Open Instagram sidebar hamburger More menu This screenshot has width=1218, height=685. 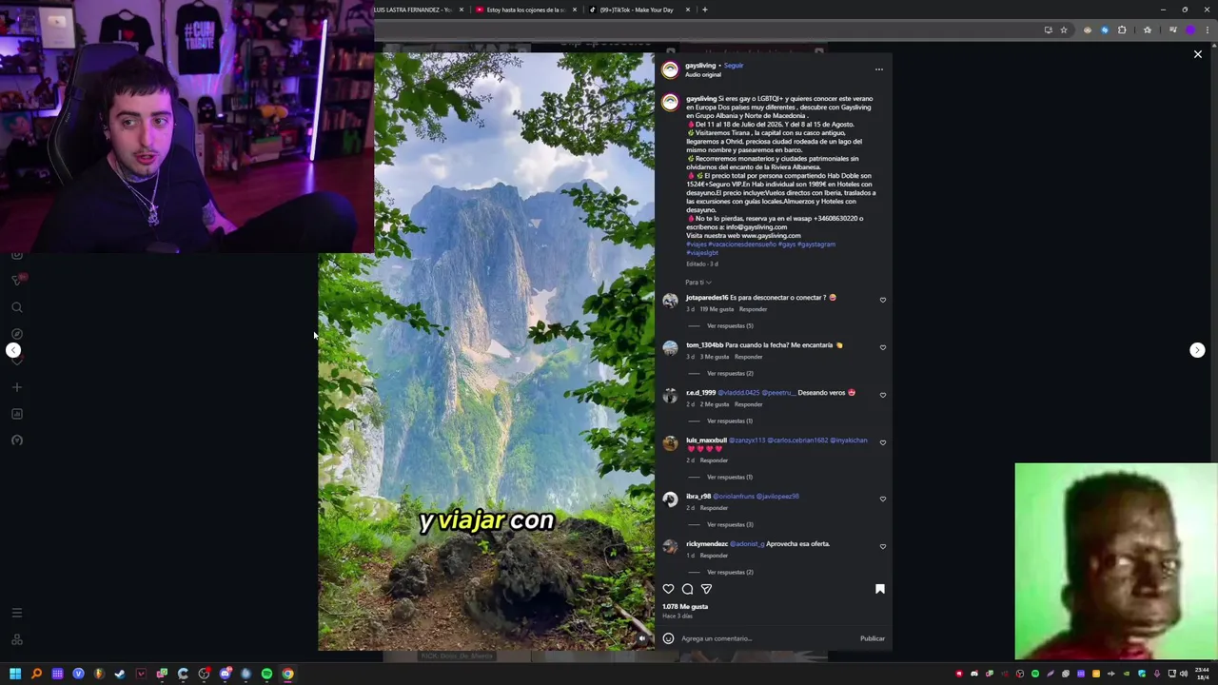[16, 613]
